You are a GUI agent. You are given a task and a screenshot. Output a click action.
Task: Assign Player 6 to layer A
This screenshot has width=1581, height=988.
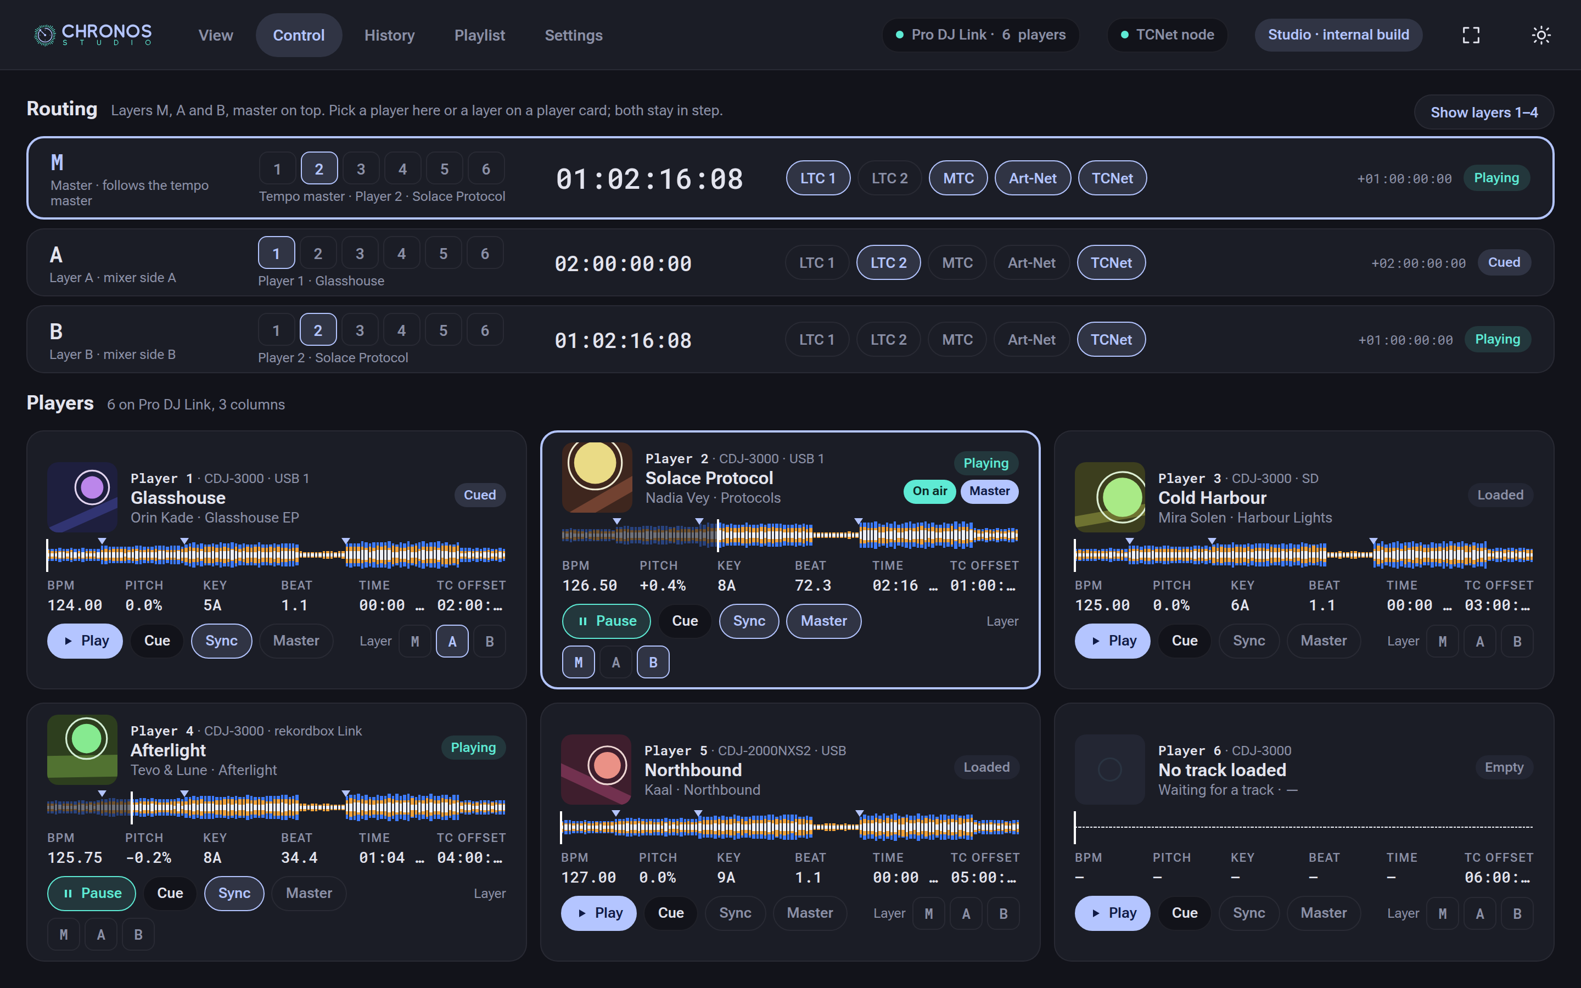point(1480,913)
